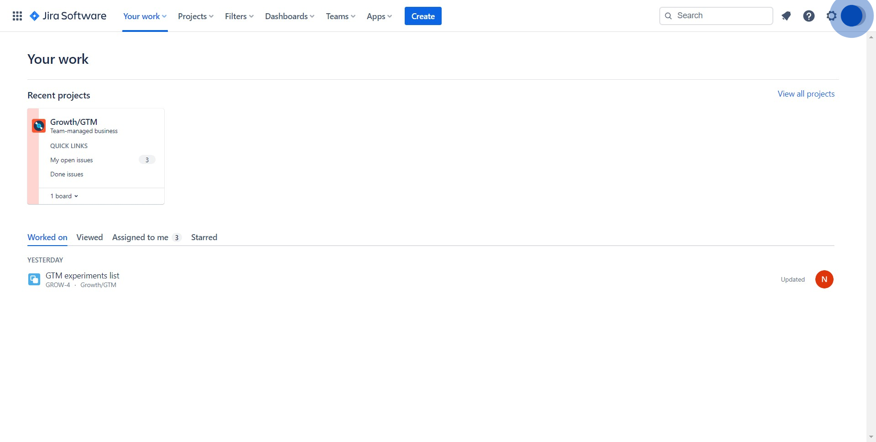Image resolution: width=876 pixels, height=442 pixels.
Task: Open the settings gear icon
Action: [x=831, y=16]
